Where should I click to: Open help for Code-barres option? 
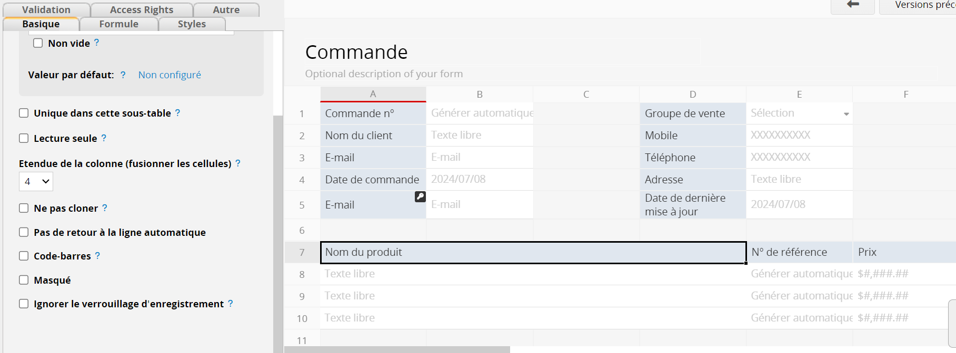(97, 256)
